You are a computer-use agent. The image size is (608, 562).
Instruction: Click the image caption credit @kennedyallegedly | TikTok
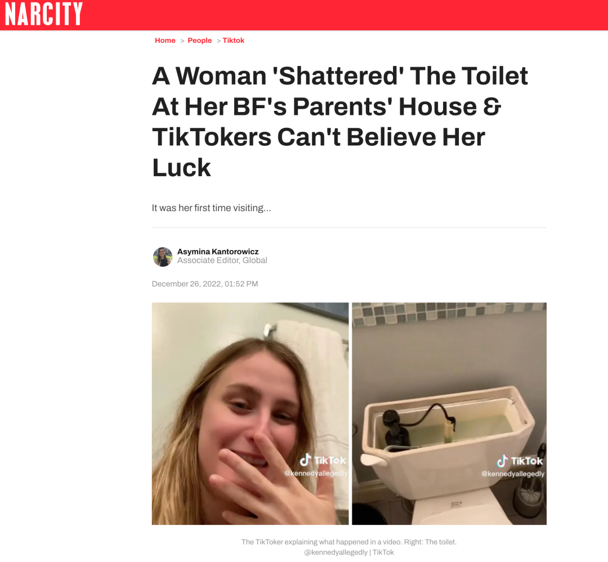(349, 552)
